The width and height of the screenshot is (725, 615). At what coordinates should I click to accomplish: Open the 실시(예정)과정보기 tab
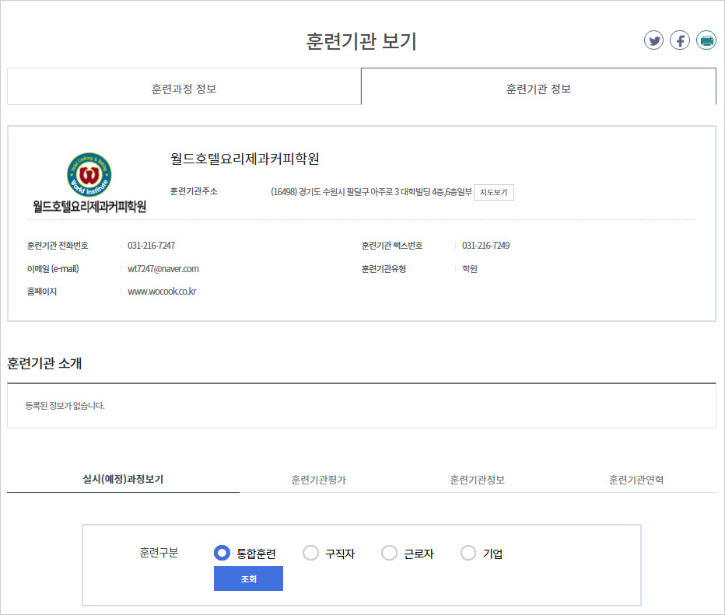pos(123,480)
